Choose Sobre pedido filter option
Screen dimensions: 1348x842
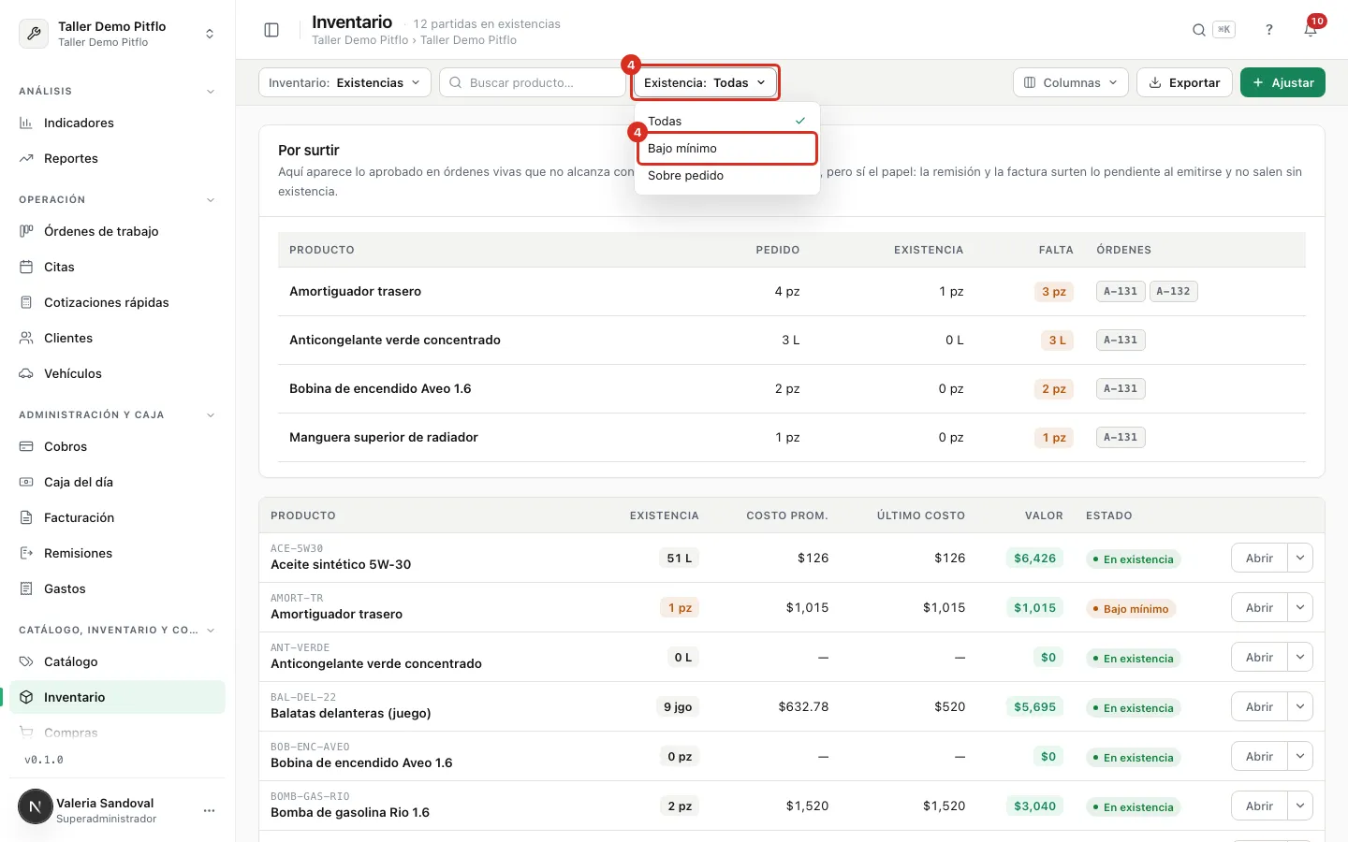(726, 175)
